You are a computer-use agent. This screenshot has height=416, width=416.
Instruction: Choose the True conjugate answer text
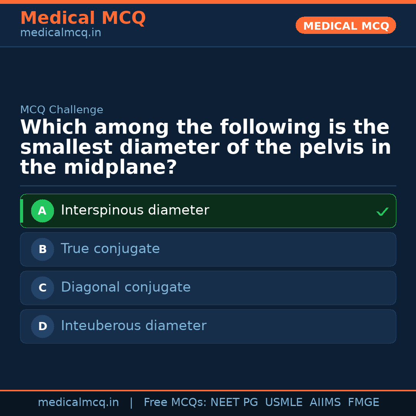[x=110, y=249]
